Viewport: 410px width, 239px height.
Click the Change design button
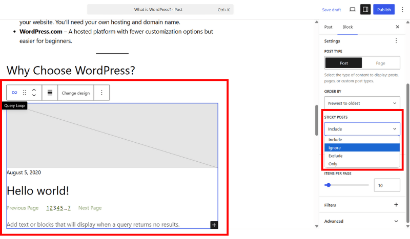click(x=75, y=93)
